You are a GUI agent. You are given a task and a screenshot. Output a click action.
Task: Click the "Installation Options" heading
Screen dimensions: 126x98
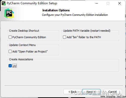pyautogui.click(x=56, y=10)
